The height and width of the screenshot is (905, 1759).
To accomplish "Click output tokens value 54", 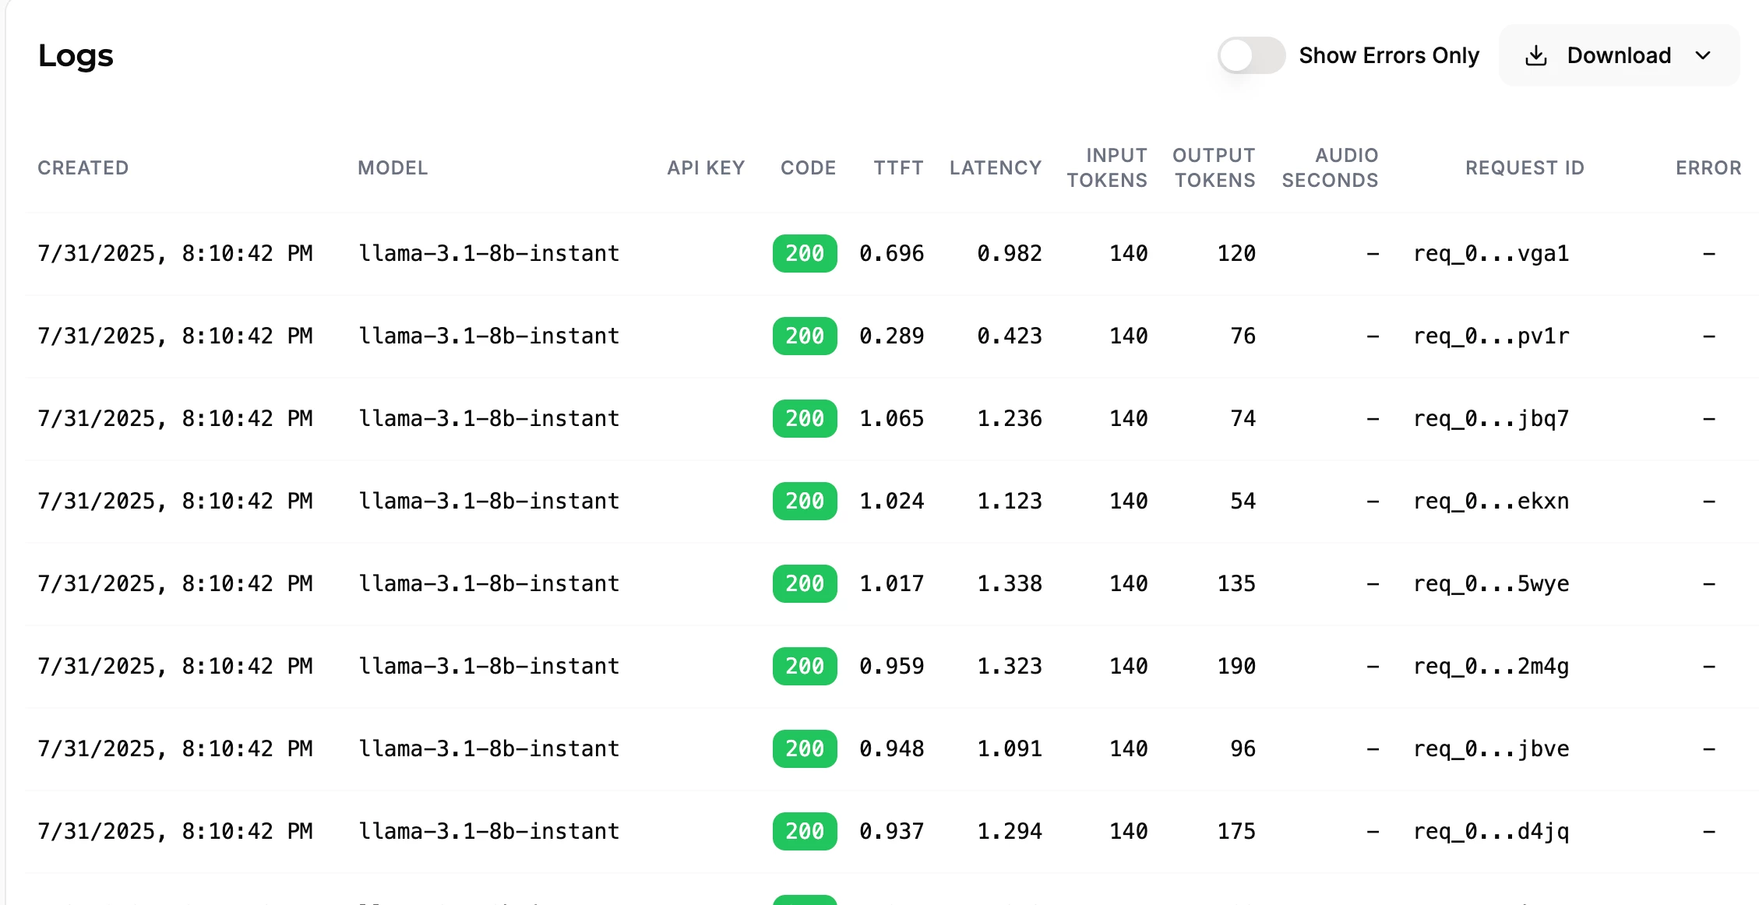I will (x=1243, y=501).
